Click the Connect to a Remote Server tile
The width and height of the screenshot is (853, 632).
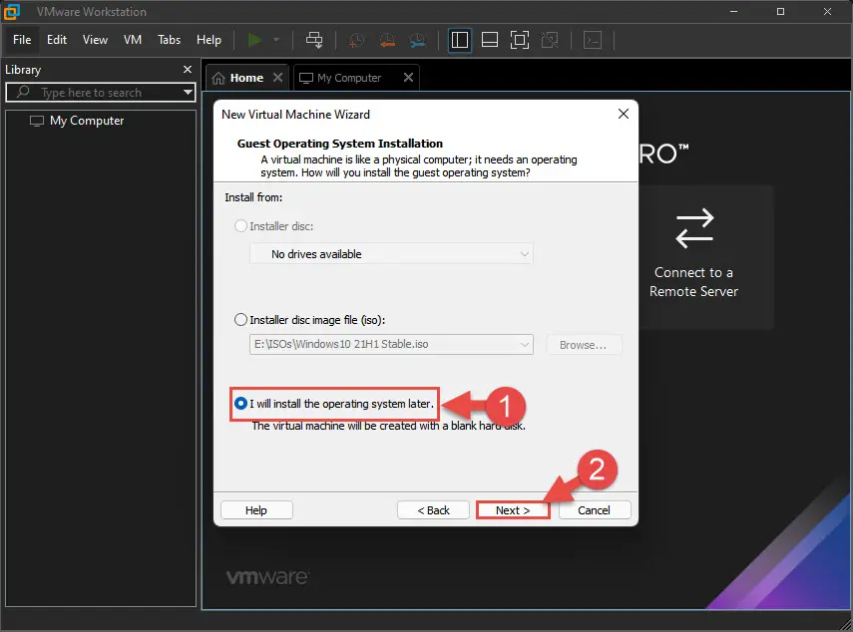click(x=706, y=257)
